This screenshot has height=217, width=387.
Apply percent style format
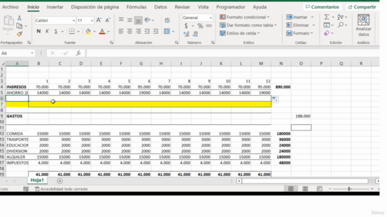(x=200, y=25)
